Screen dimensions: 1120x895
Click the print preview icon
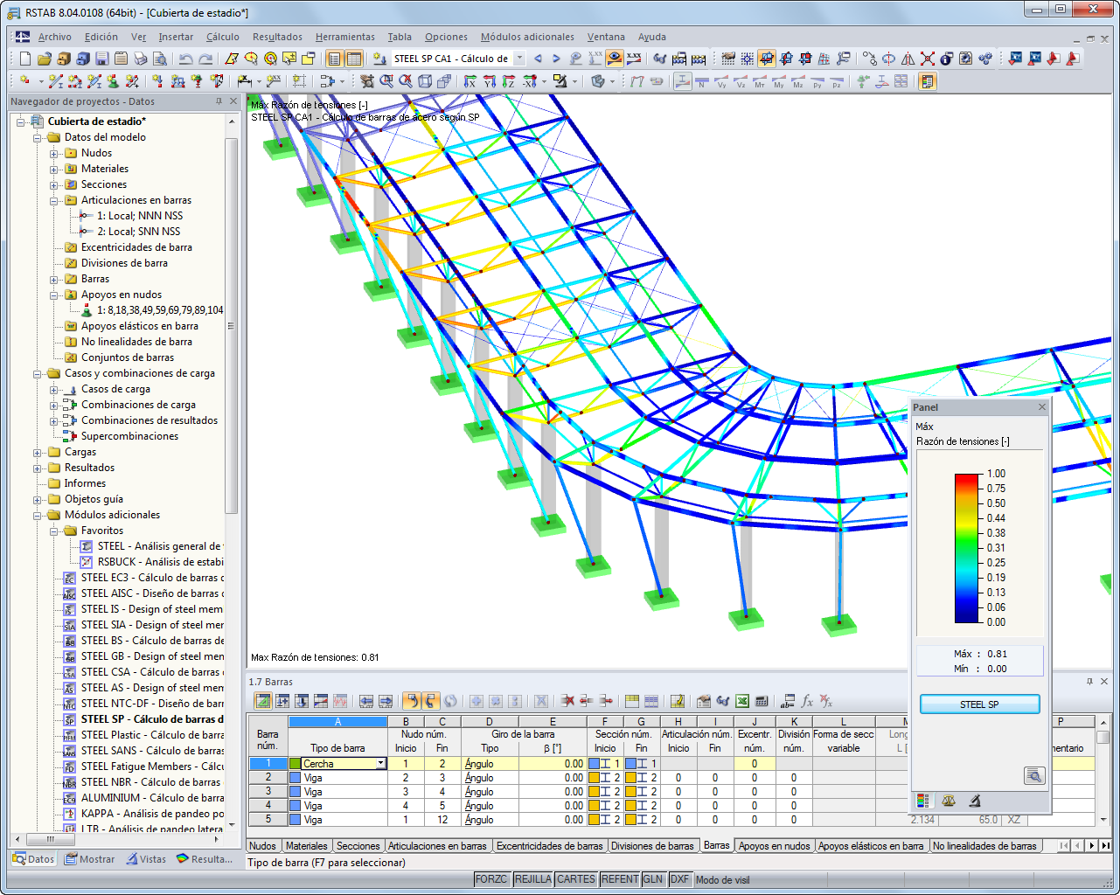159,59
